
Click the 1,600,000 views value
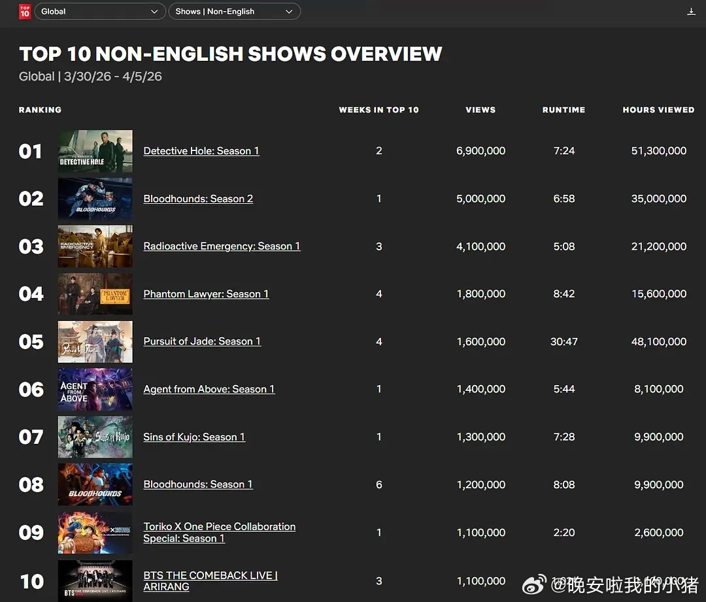coord(481,342)
